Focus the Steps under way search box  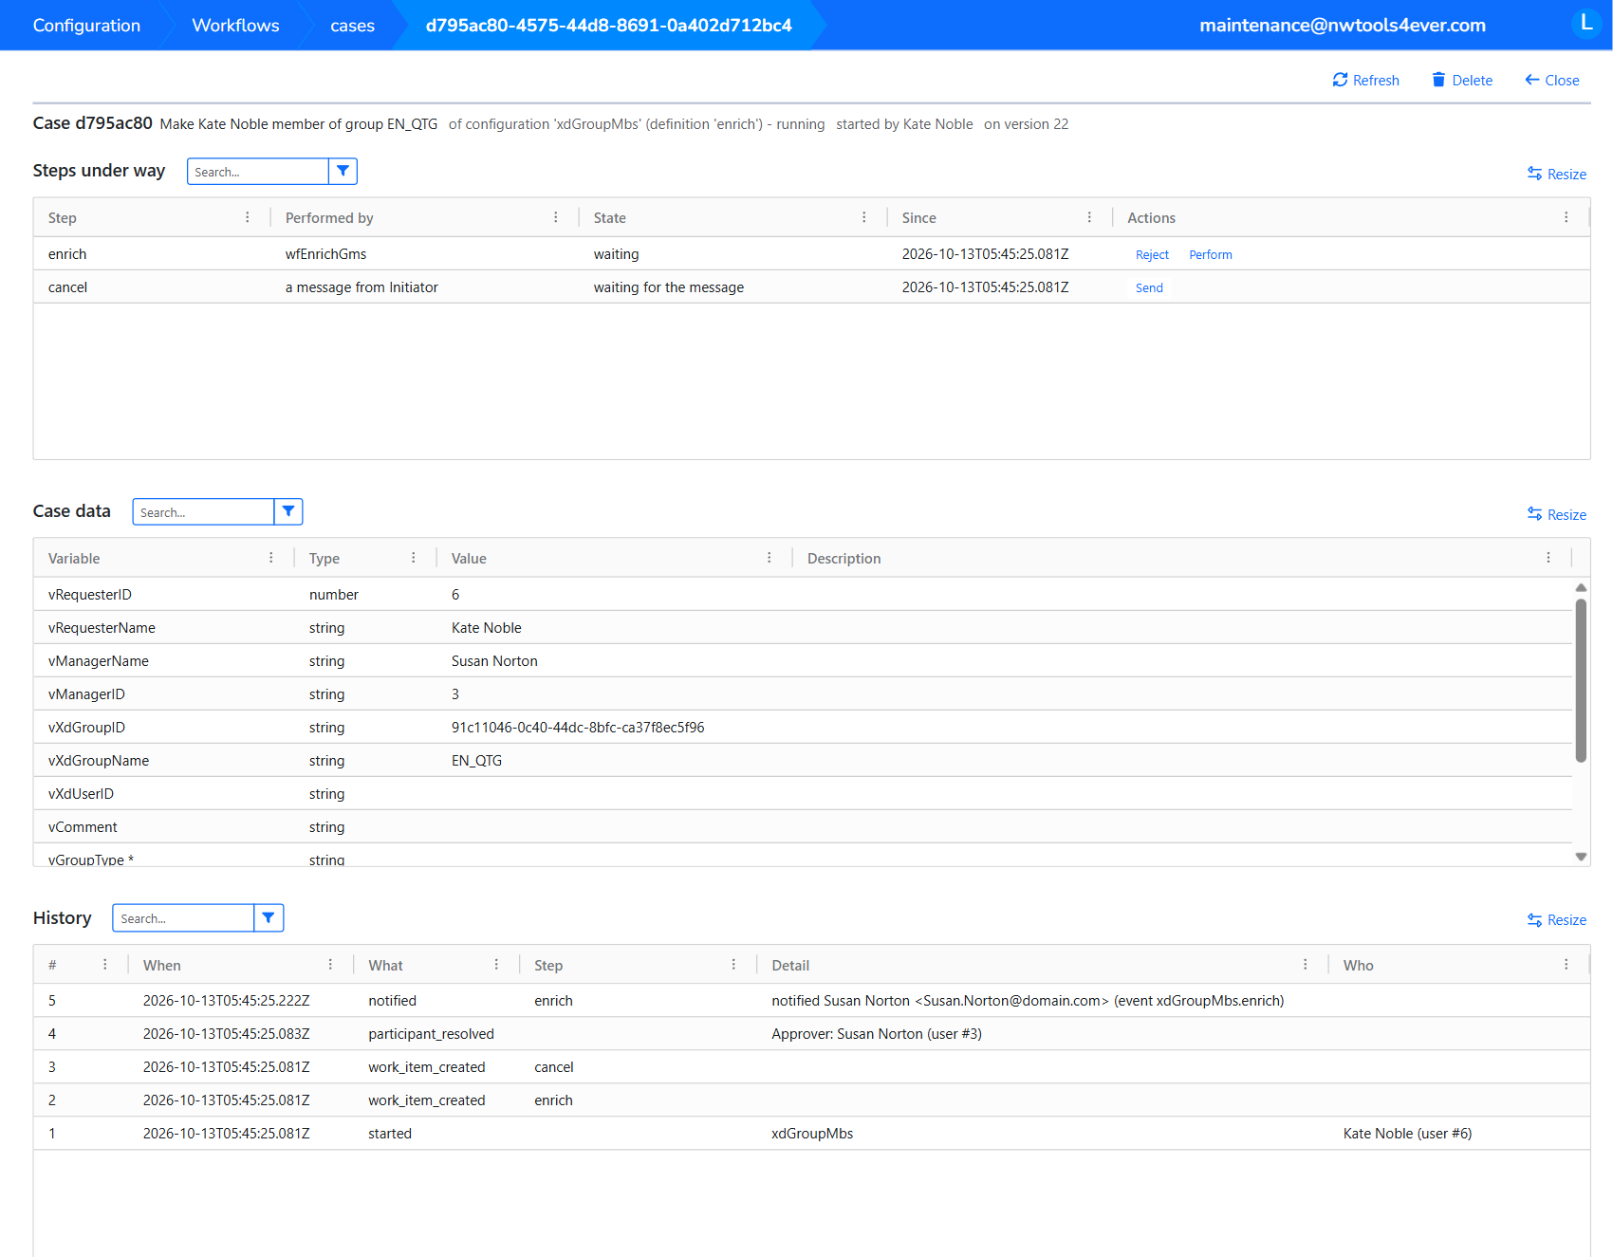(258, 171)
